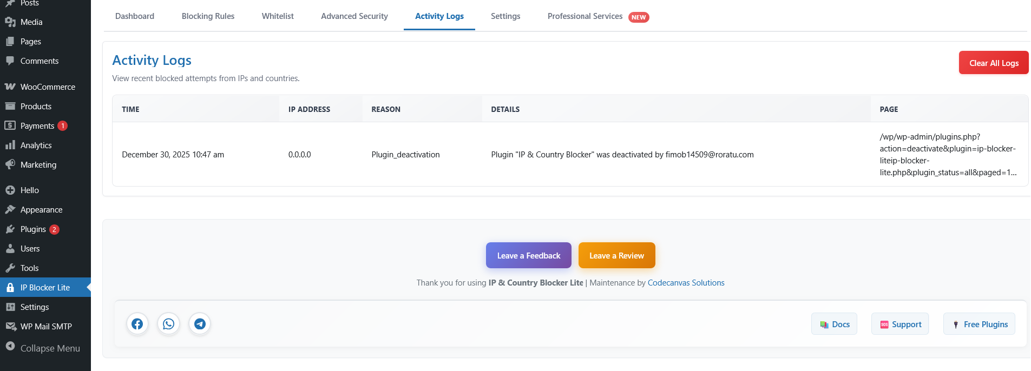This screenshot has width=1031, height=371.
Task: Click the Leave a Review button
Action: (616, 256)
